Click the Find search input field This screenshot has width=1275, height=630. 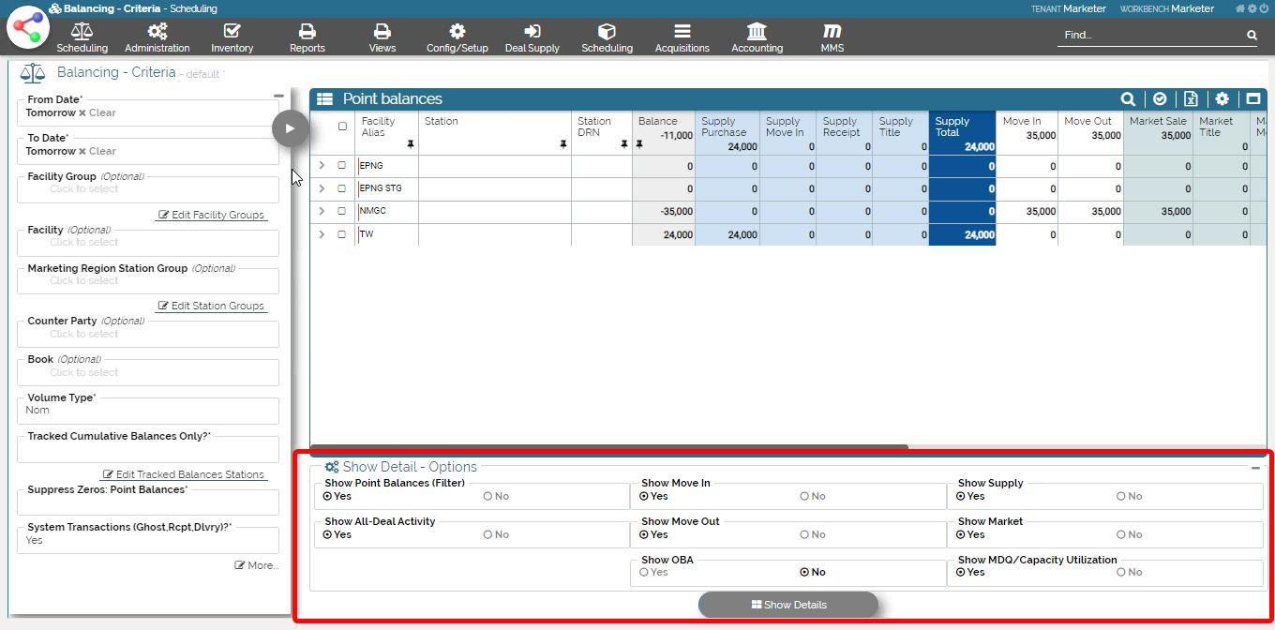[x=1151, y=35]
